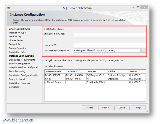This screenshot has width=160, height=124.
Task: Select the Shared Components row
Action: (95, 82)
